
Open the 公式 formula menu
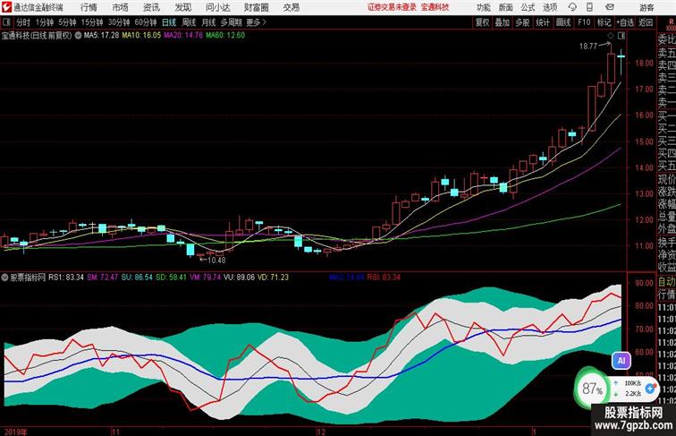pyautogui.click(x=528, y=7)
